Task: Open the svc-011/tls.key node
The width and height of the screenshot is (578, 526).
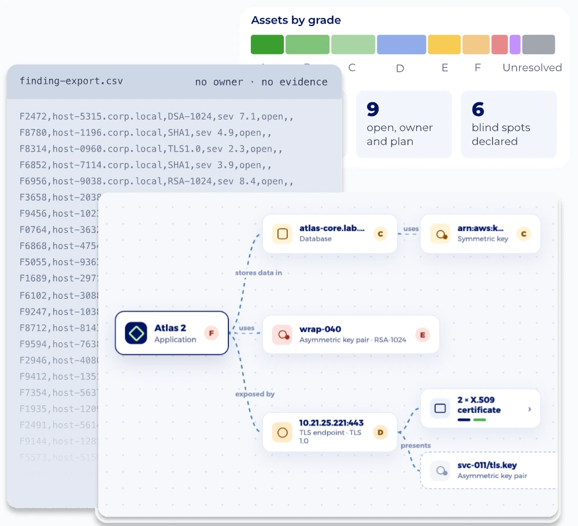Action: point(489,471)
